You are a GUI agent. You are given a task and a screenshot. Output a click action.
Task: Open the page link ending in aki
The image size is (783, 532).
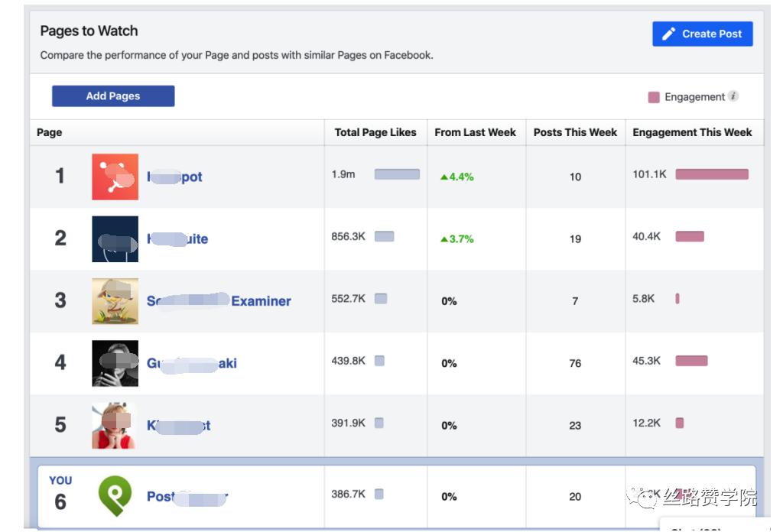[x=192, y=363]
